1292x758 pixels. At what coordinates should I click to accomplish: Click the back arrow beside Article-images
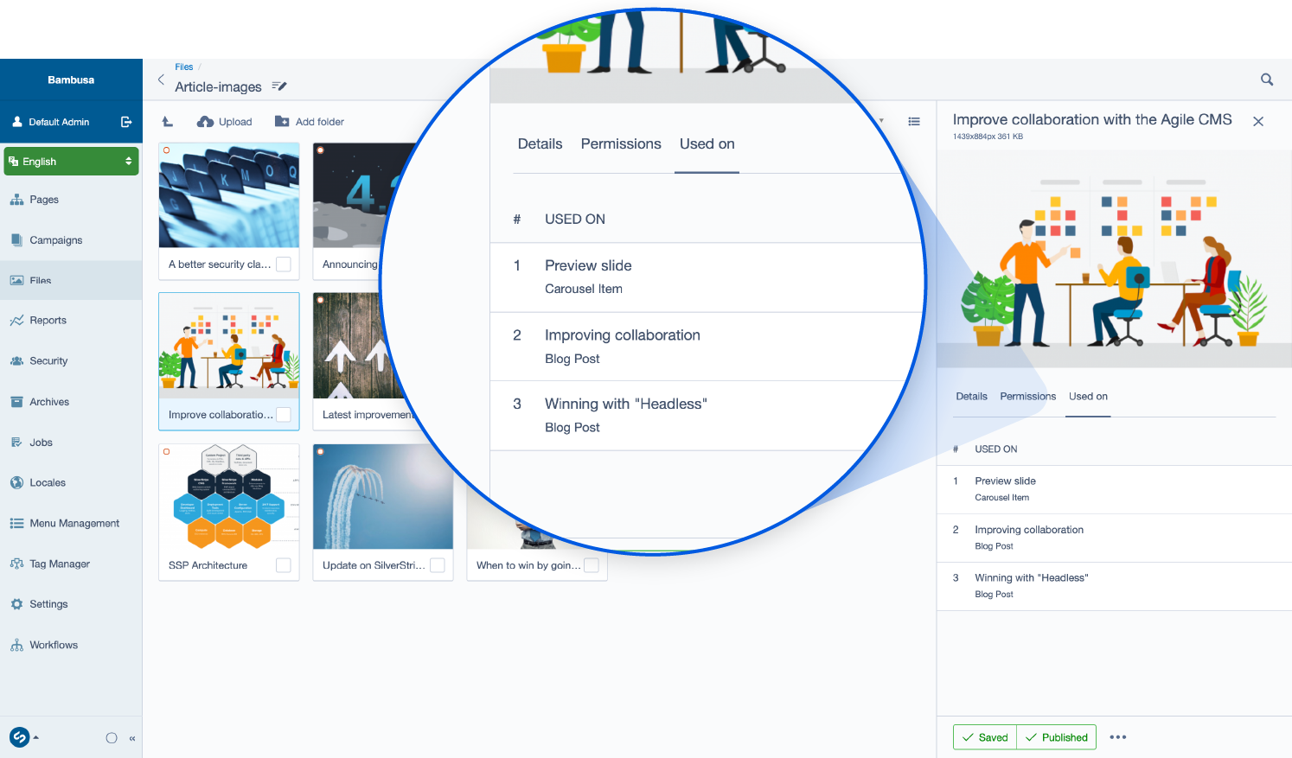click(x=161, y=80)
